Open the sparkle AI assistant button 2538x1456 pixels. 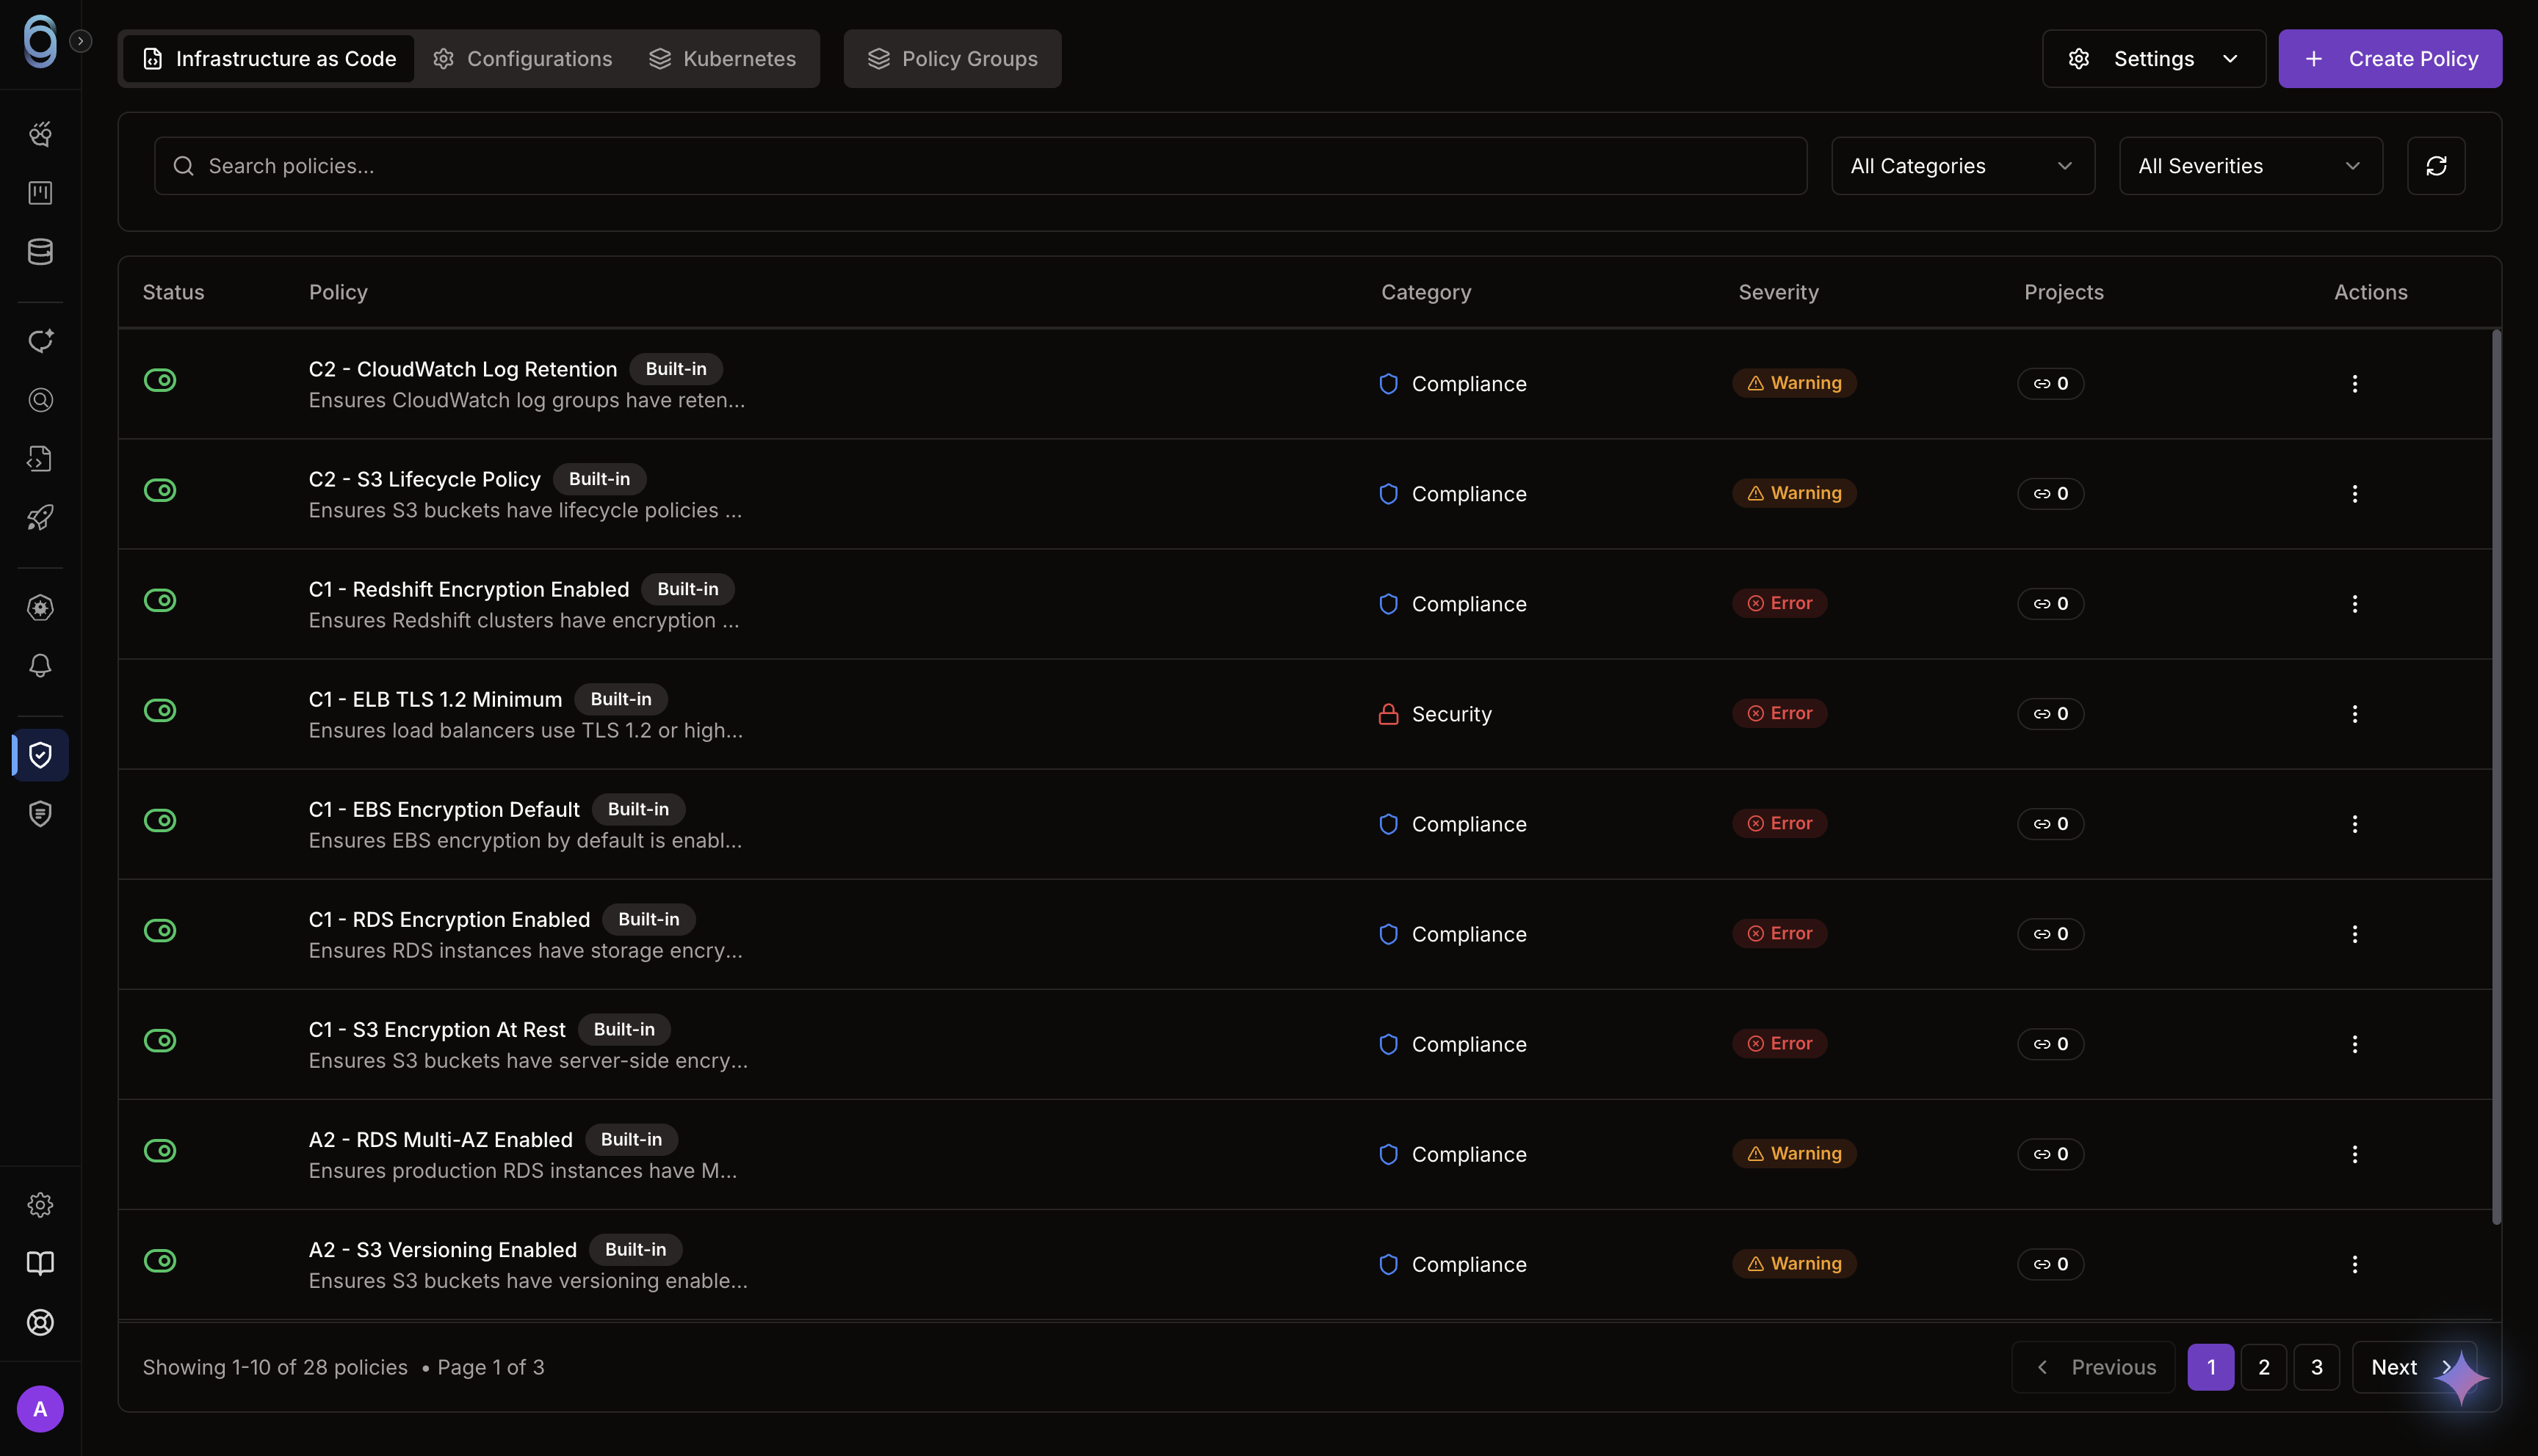(2461, 1378)
